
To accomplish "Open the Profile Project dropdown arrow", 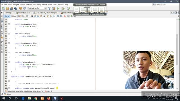I will (71, 8).
